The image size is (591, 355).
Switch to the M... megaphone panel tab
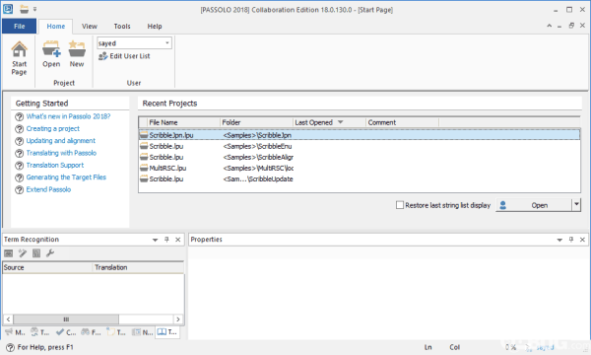coord(15,332)
